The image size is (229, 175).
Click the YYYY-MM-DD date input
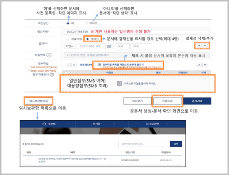tap(91, 46)
